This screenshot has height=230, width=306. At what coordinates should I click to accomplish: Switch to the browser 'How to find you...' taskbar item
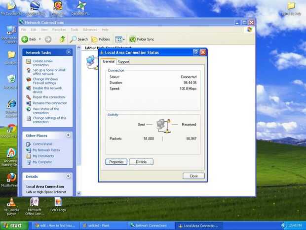55,226
